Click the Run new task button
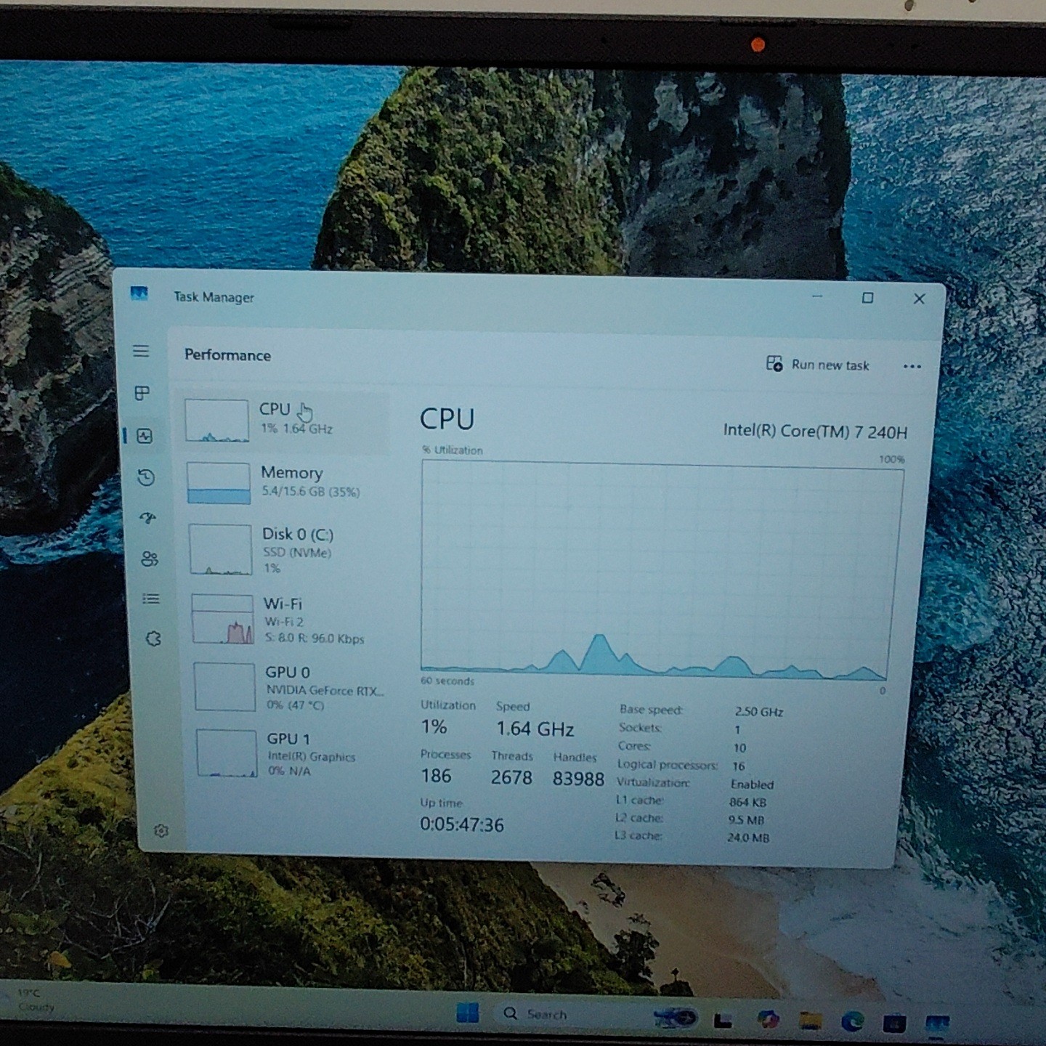 pyautogui.click(x=818, y=365)
